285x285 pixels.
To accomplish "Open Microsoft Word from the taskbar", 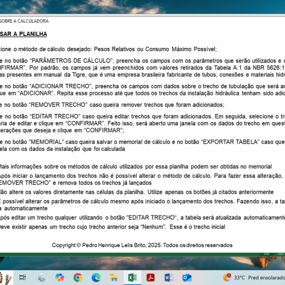I will click(x=169, y=278).
